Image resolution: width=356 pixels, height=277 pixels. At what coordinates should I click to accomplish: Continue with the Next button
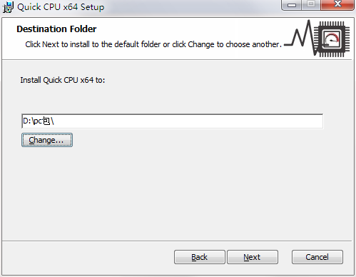point(253,257)
